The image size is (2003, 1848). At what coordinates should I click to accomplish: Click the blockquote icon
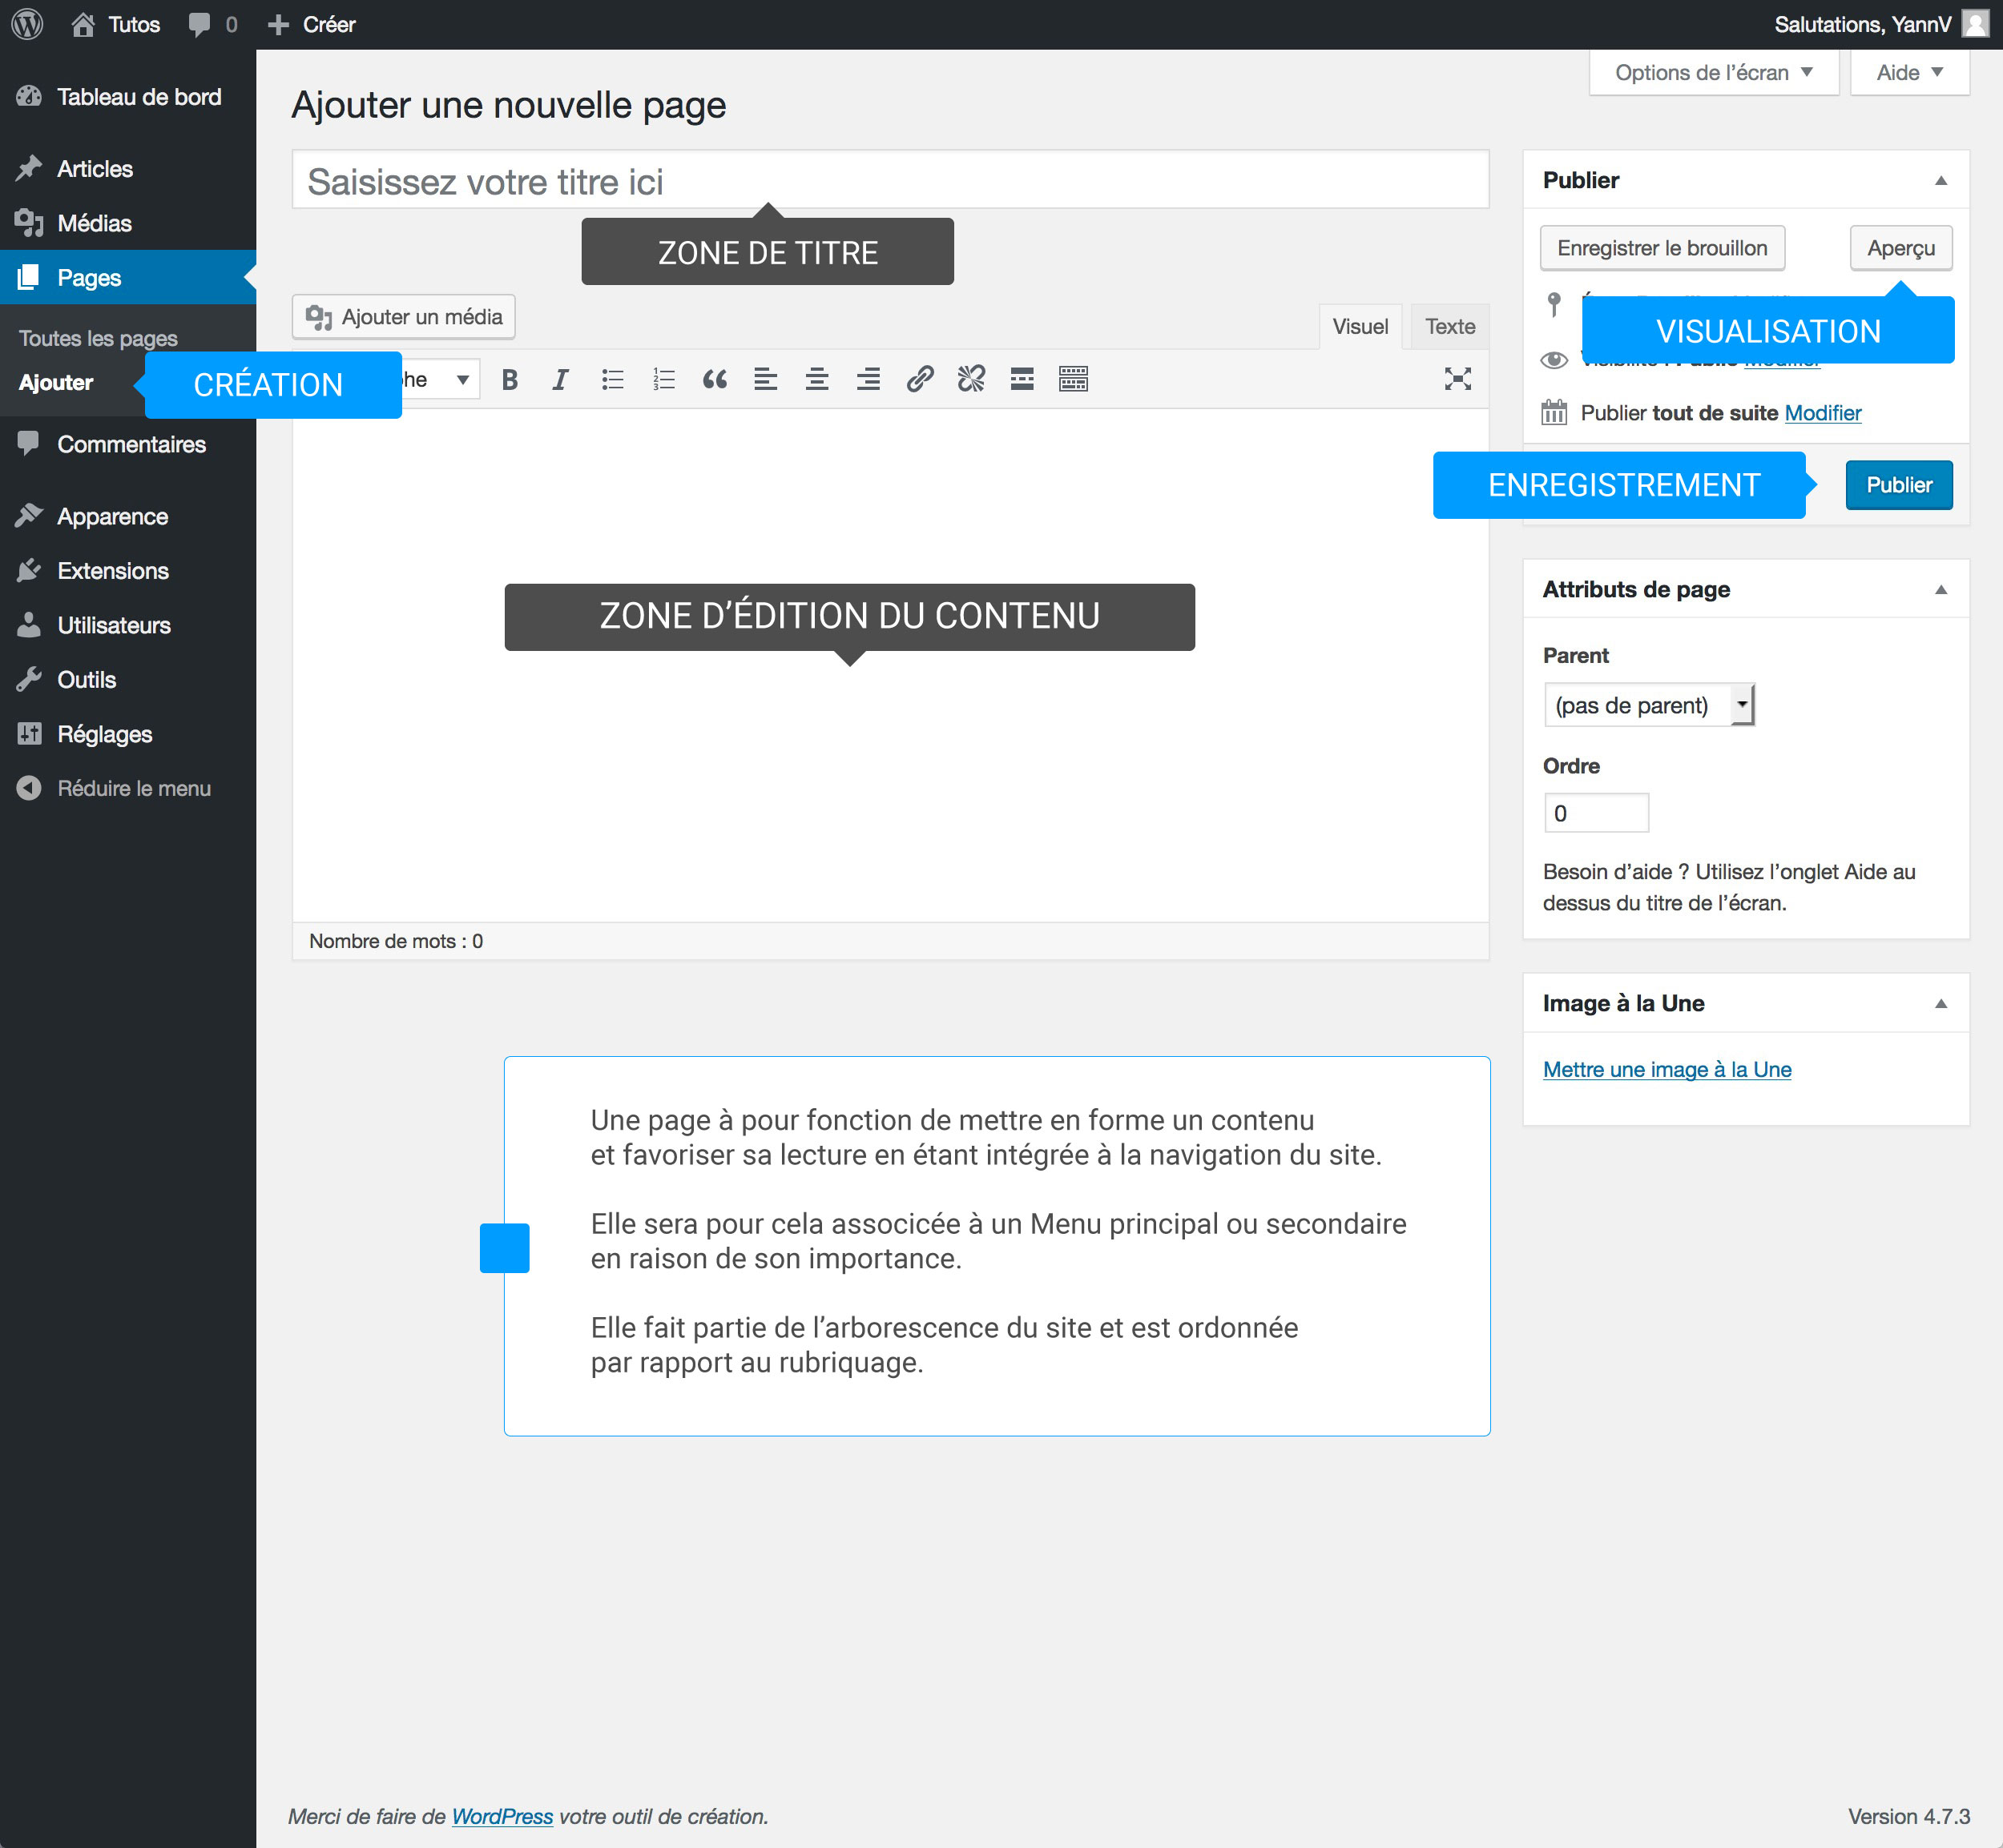(x=712, y=382)
